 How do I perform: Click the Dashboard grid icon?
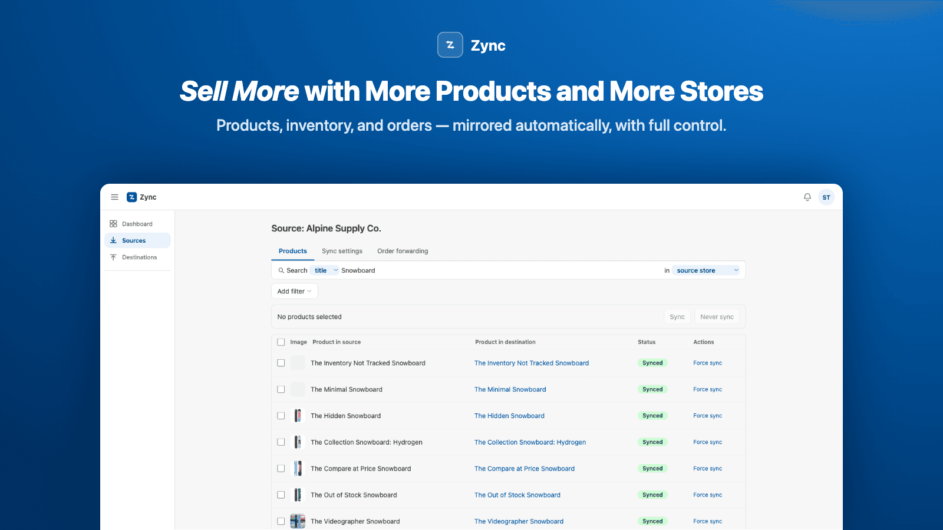pos(113,224)
